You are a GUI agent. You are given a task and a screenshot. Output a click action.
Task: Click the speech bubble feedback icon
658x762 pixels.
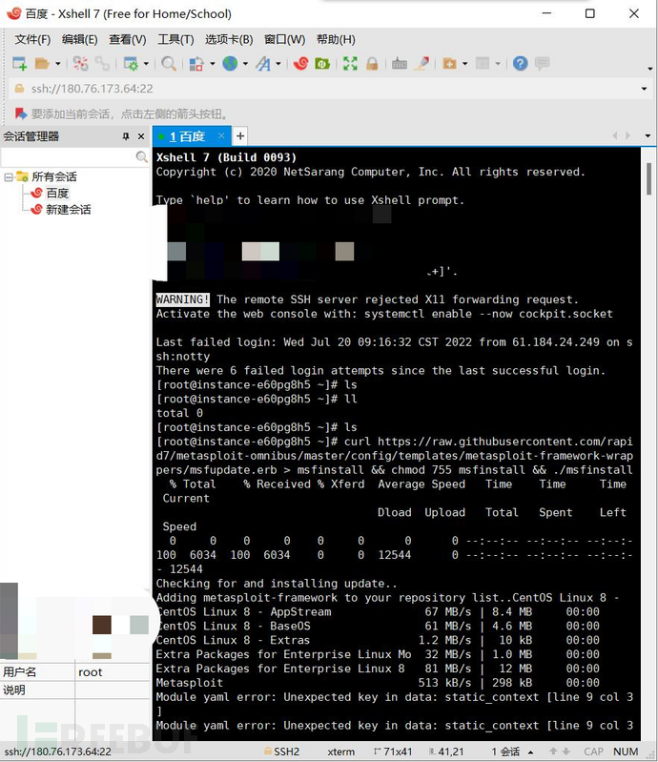(542, 64)
